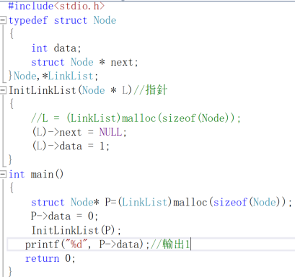Screen dimensions: 295x277
Task: Click the commented malloc line '//L = (LinkList)malloc'
Action: click(136, 118)
